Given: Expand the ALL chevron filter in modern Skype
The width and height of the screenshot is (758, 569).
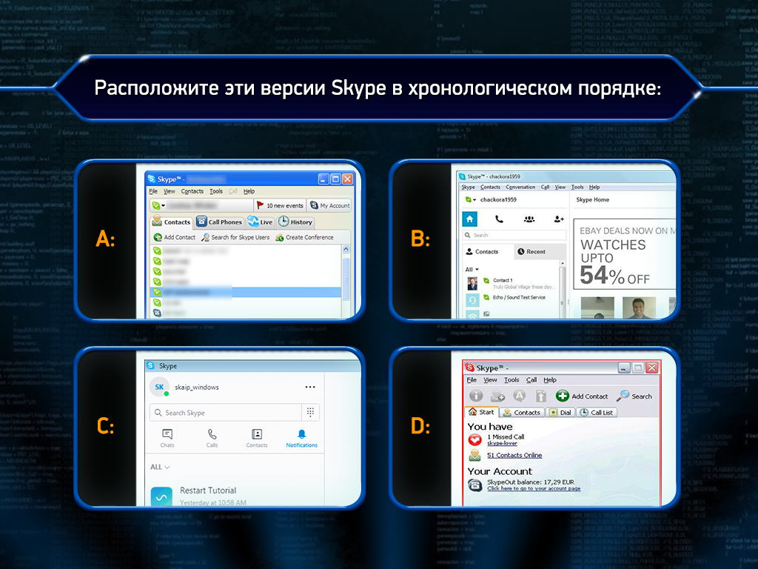Looking at the screenshot, I should pyautogui.click(x=160, y=467).
